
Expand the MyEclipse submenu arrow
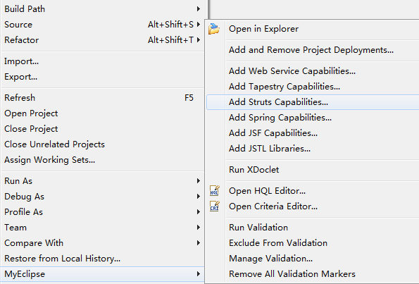pyautogui.click(x=199, y=274)
